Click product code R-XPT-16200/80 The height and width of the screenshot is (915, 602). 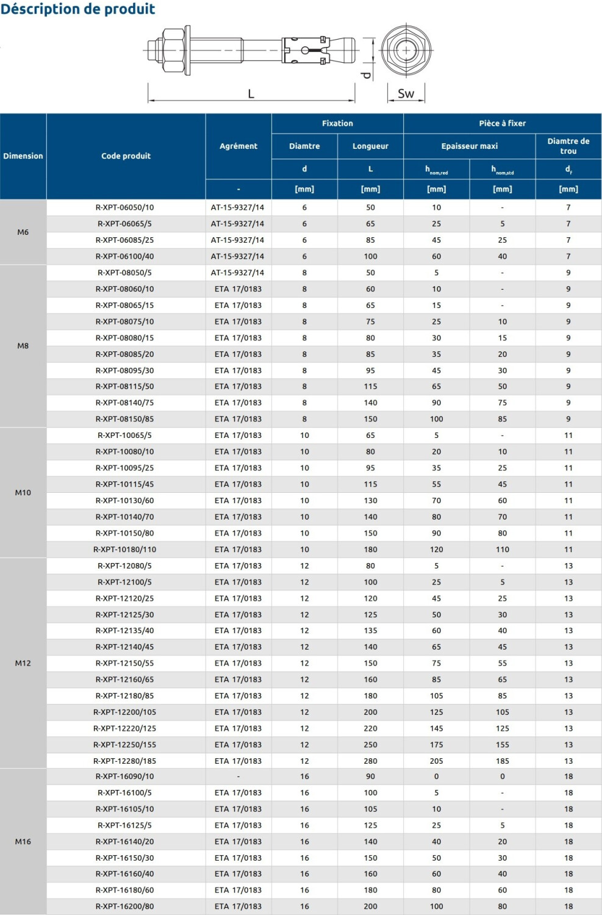(x=125, y=907)
